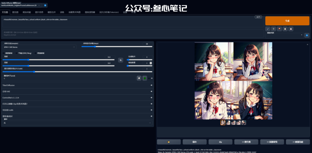The width and height of the screenshot is (312, 153).
Task: Expand the ControlNet v1.1.114 section
Action: click(77, 98)
